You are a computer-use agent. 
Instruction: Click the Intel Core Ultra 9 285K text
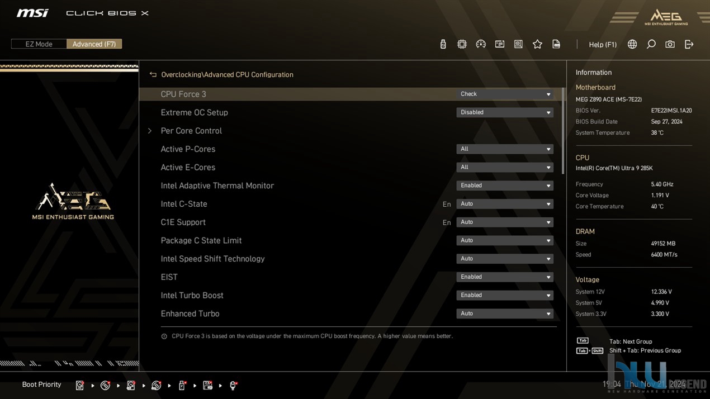pos(614,168)
